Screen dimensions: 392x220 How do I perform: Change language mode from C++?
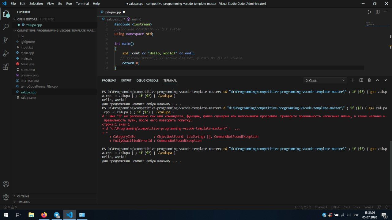pyautogui.click(x=357, y=207)
